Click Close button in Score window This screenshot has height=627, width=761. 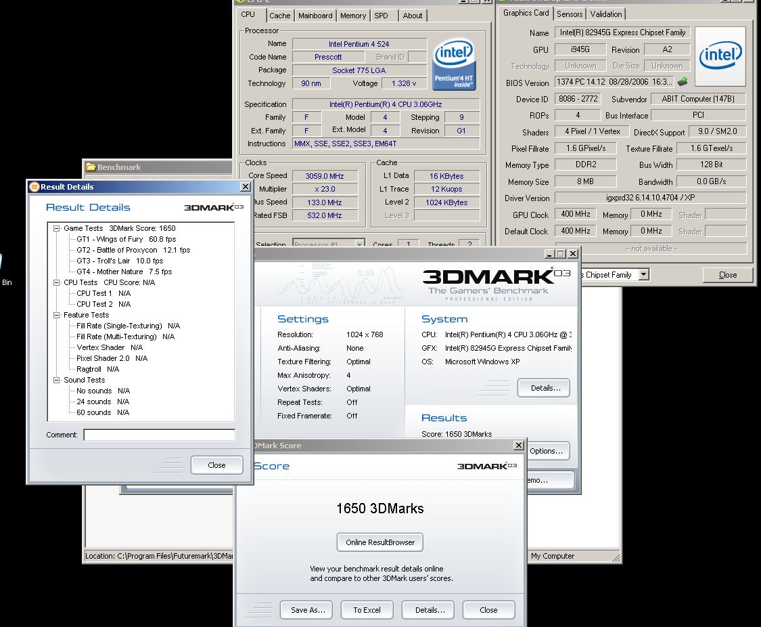(x=488, y=610)
